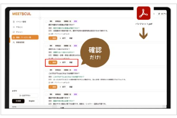Click the purple tag on the 服装や持ち物 card
This screenshot has width=177, height=118.
click(x=75, y=94)
